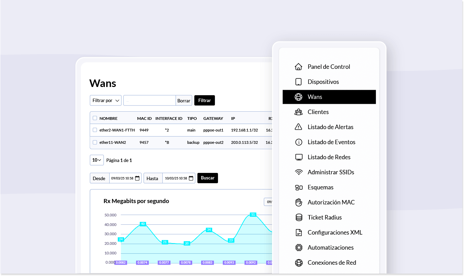Click gateway cell pppoe-out1
The height and width of the screenshot is (276, 464).
[213, 130]
